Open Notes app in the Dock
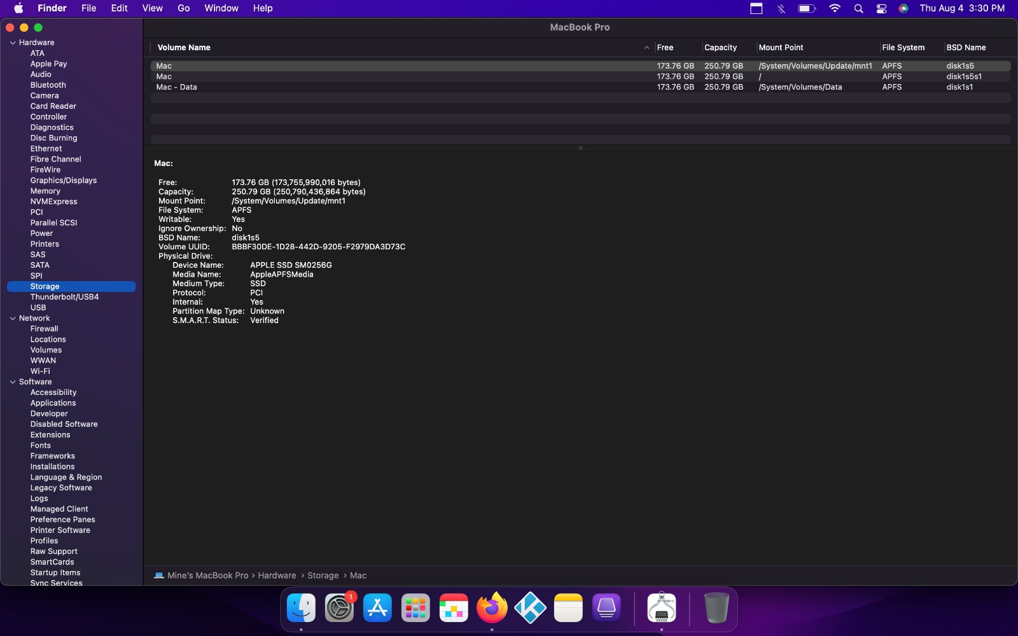 568,608
